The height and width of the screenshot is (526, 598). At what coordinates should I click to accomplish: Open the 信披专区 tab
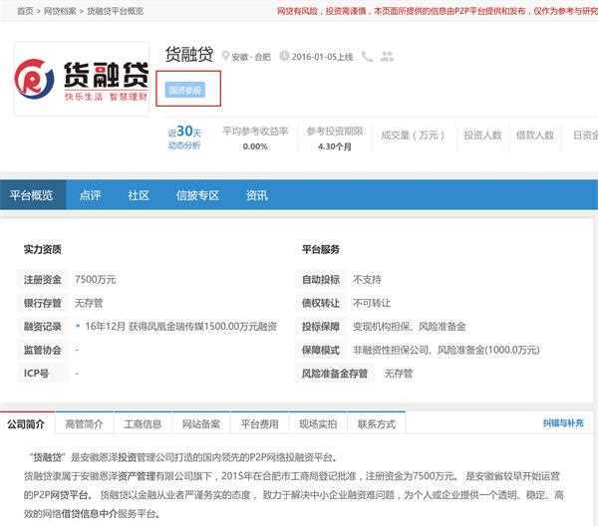[x=197, y=195]
